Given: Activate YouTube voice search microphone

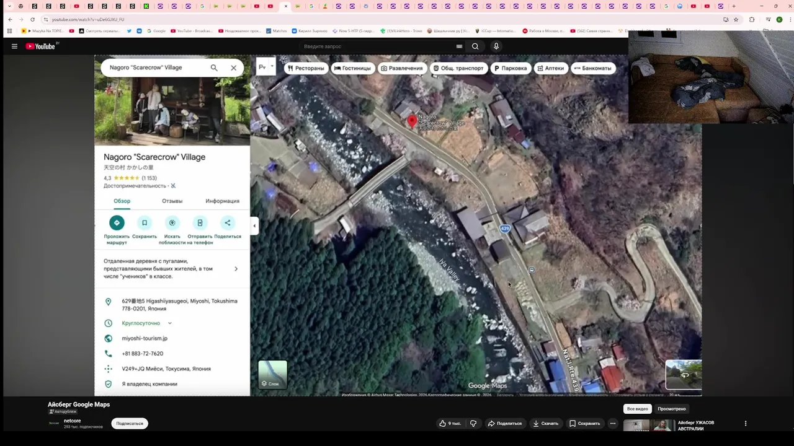Looking at the screenshot, I should point(496,46).
